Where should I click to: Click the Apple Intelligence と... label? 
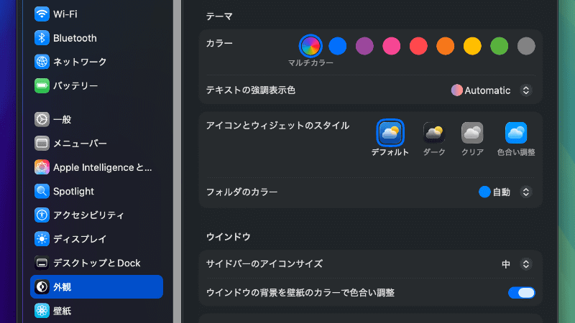(102, 168)
